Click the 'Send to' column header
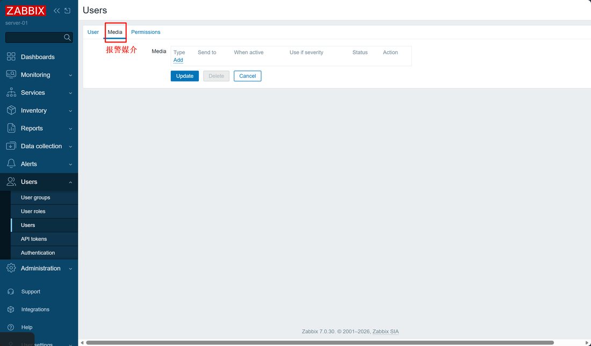Viewport: 591px width, 346px height. point(207,53)
